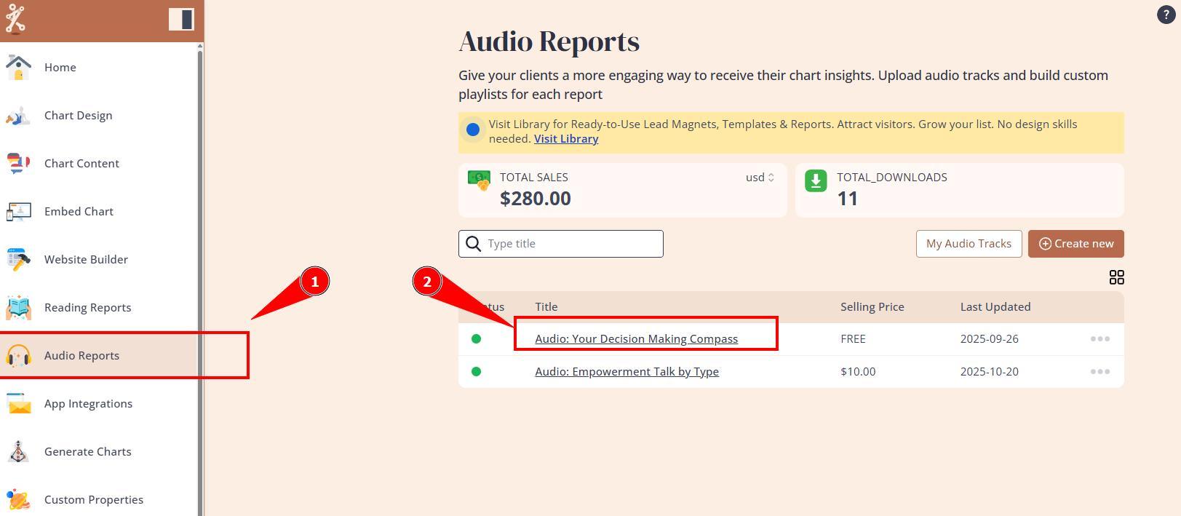Open Chart Design from its sidebar icon

[x=18, y=116]
